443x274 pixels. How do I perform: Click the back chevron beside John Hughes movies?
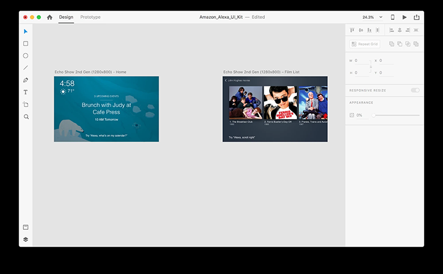pos(226,80)
